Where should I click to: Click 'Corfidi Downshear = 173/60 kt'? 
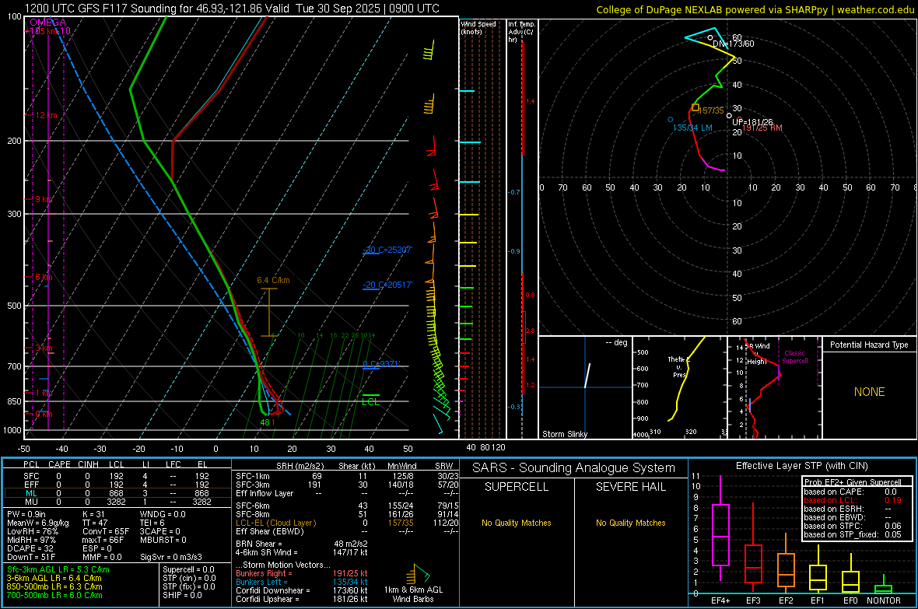[302, 590]
